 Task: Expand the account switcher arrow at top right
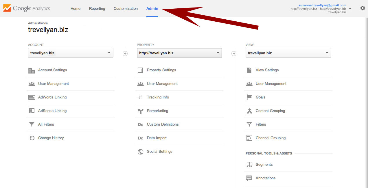pos(350,9)
